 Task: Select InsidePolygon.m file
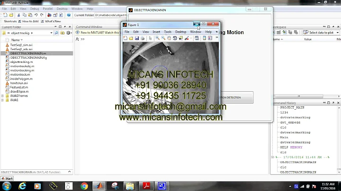(x=21, y=79)
